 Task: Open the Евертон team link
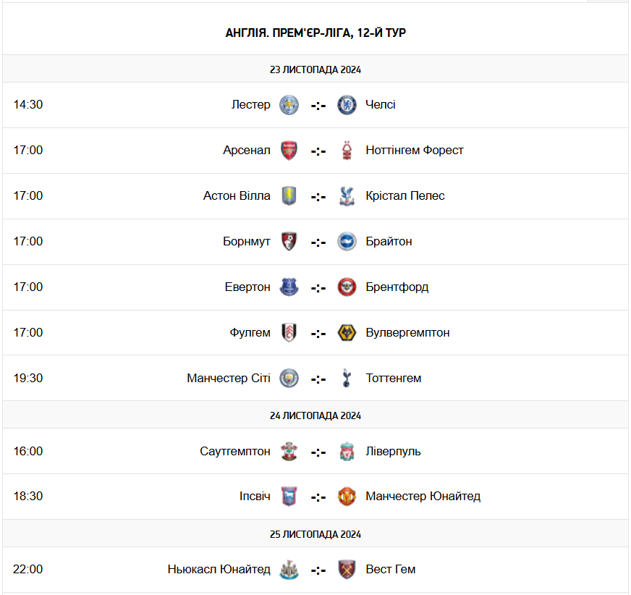pyautogui.click(x=247, y=287)
